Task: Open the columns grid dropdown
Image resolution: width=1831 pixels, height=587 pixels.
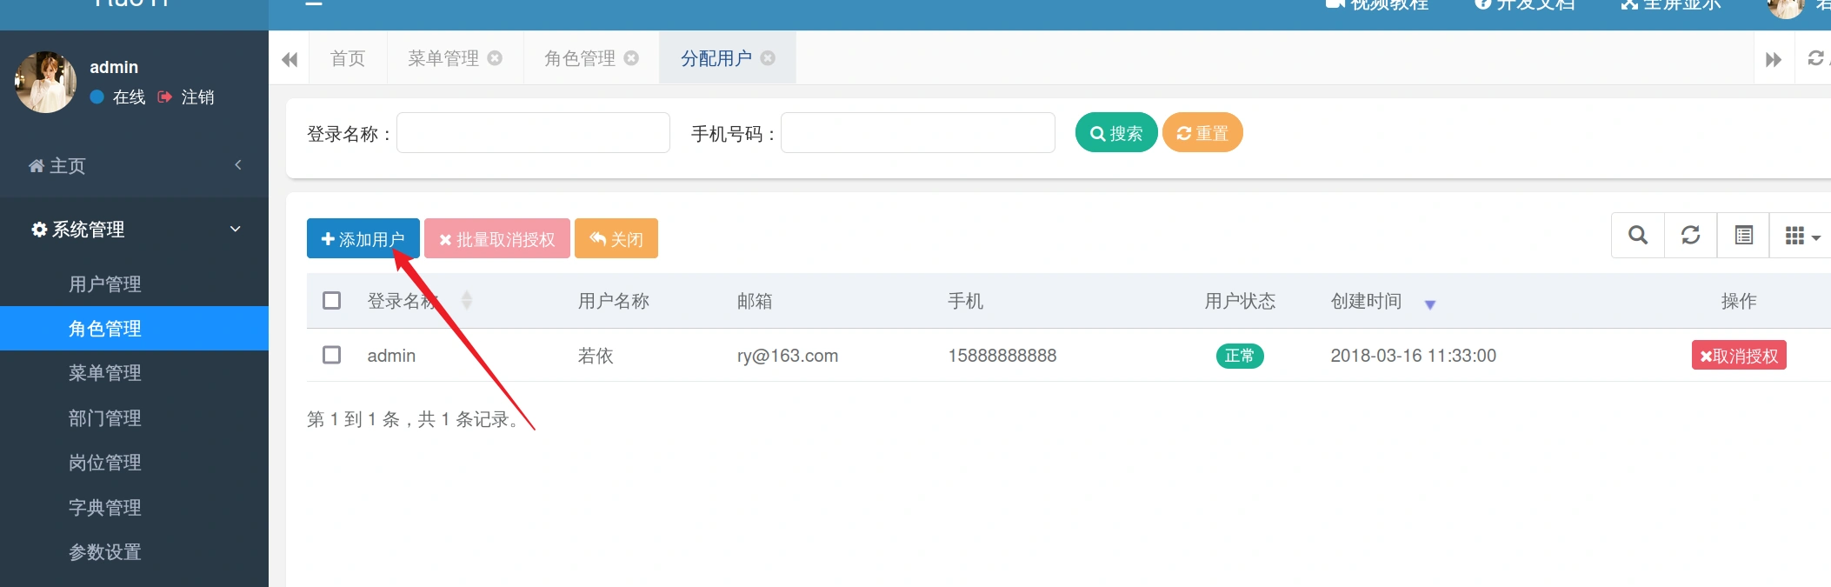Action: click(x=1801, y=236)
